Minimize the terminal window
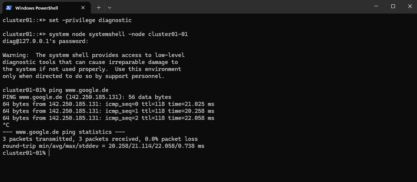Image resolution: width=417 pixels, height=182 pixels. (376, 6)
